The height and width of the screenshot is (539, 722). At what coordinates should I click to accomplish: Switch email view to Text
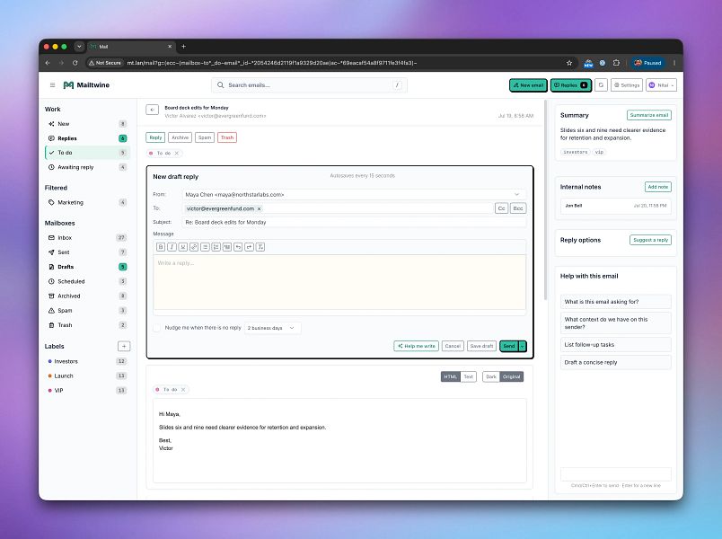point(468,376)
